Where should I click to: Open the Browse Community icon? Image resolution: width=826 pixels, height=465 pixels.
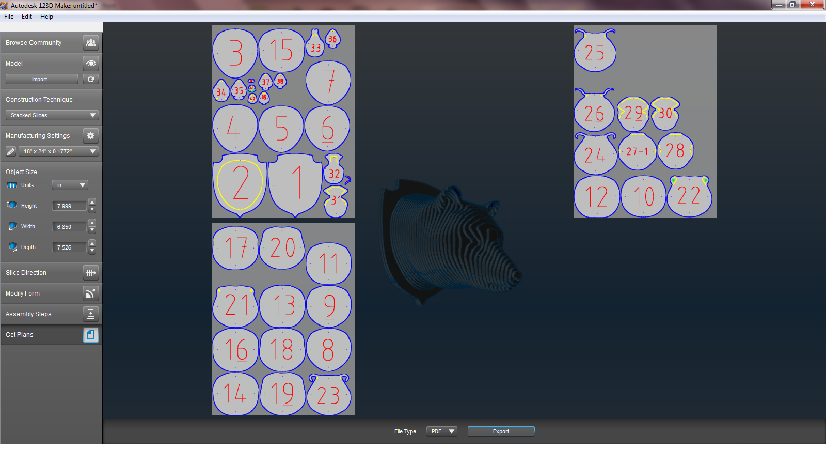click(91, 43)
